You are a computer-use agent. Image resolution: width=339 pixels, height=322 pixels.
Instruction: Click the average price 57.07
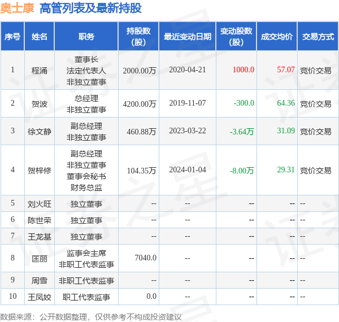pos(286,69)
